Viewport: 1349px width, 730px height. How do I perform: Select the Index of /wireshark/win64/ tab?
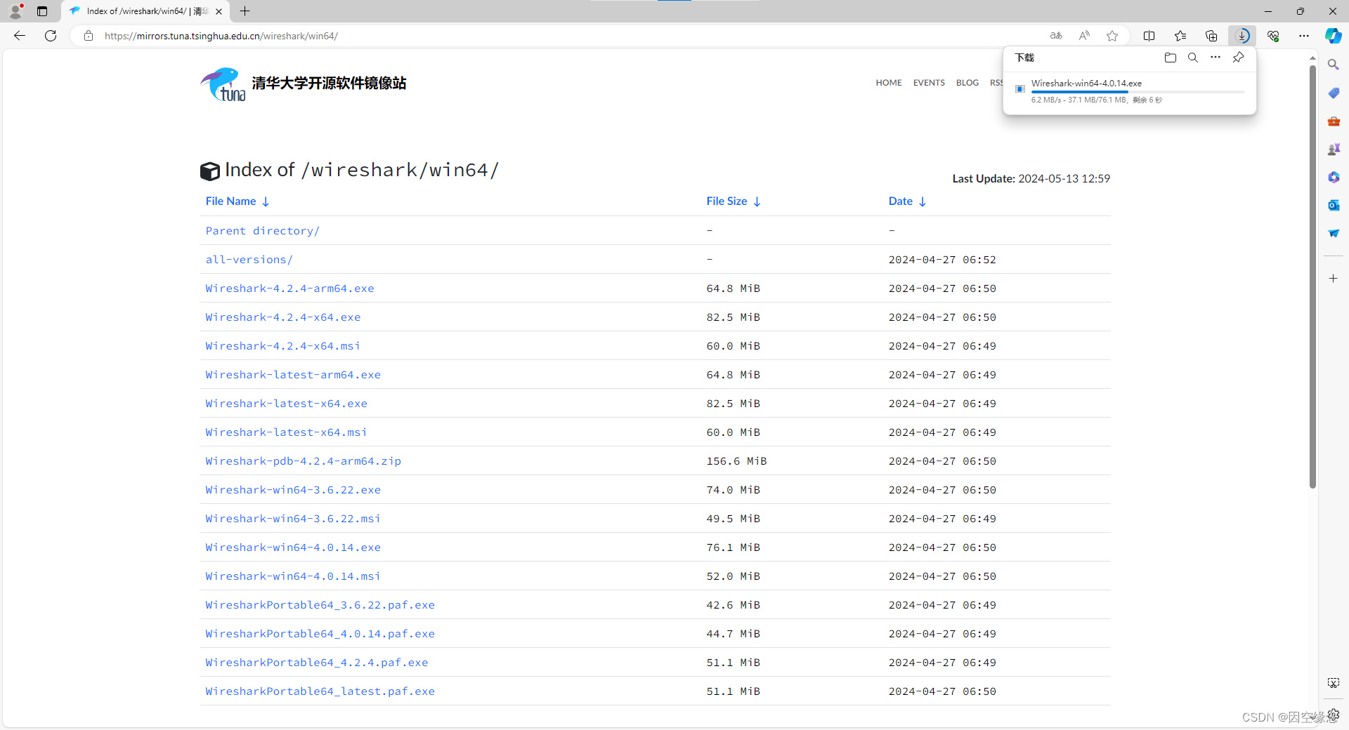pyautogui.click(x=145, y=11)
